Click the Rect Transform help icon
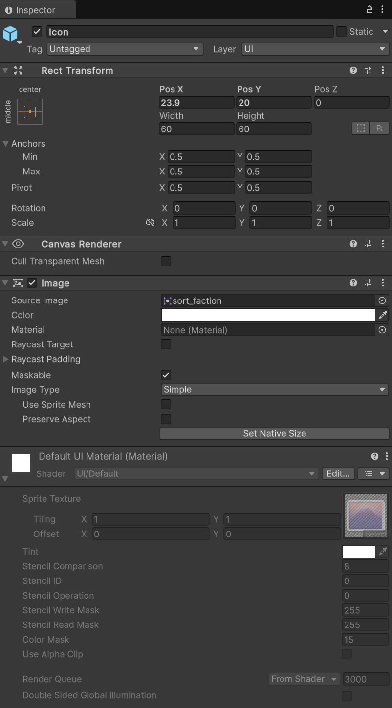This screenshot has height=708, width=392. pos(353,70)
